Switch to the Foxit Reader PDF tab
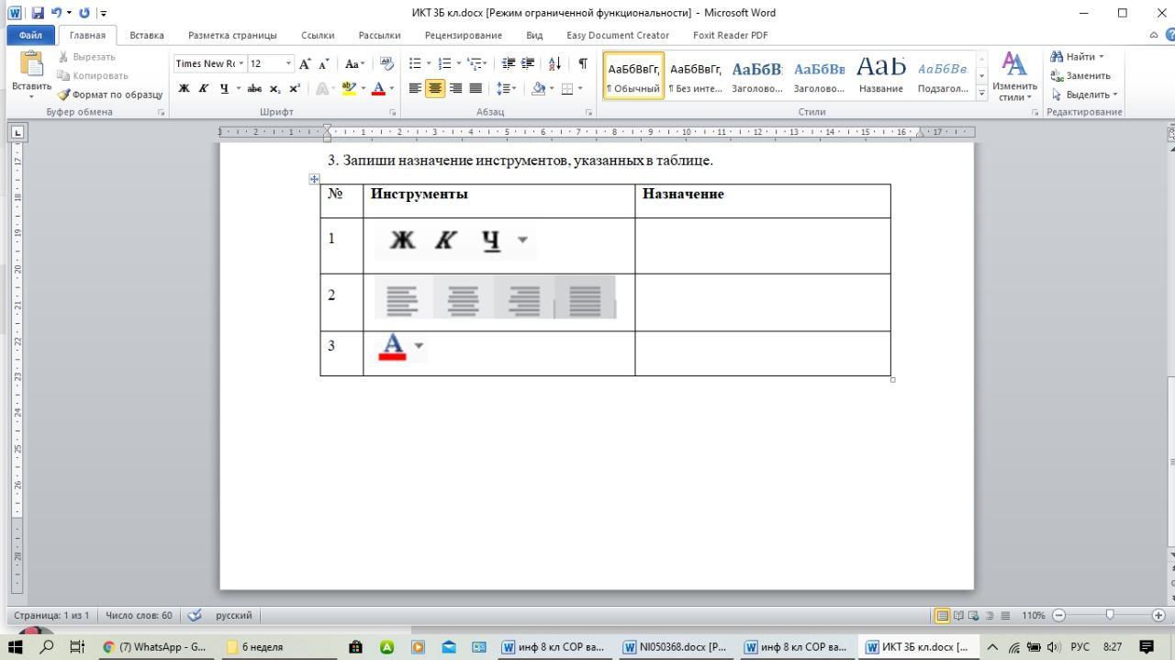This screenshot has width=1175, height=660. coord(731,35)
